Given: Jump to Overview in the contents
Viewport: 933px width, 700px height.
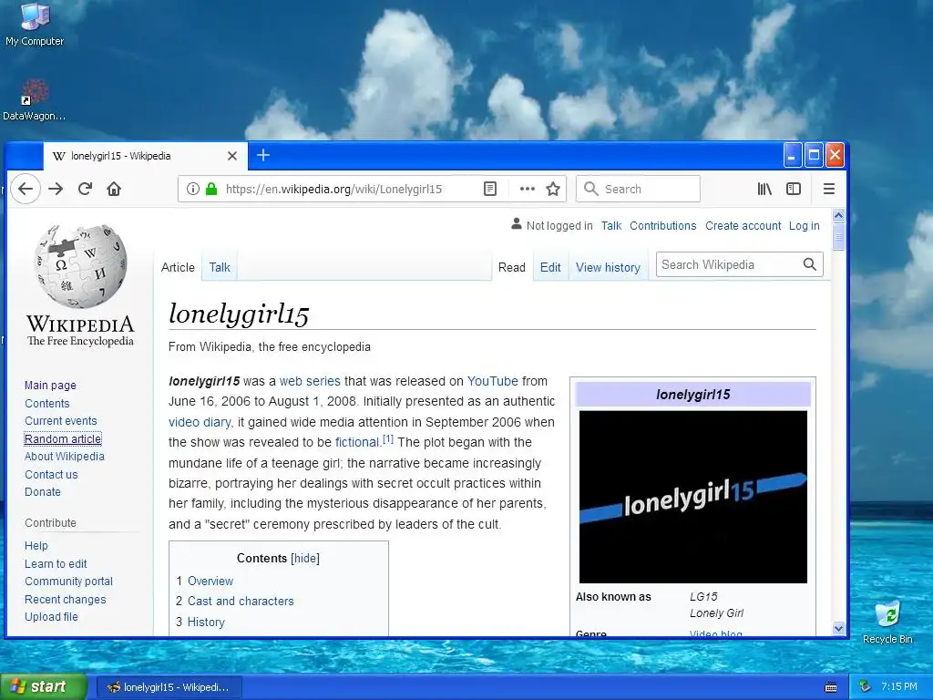Looking at the screenshot, I should pyautogui.click(x=210, y=581).
